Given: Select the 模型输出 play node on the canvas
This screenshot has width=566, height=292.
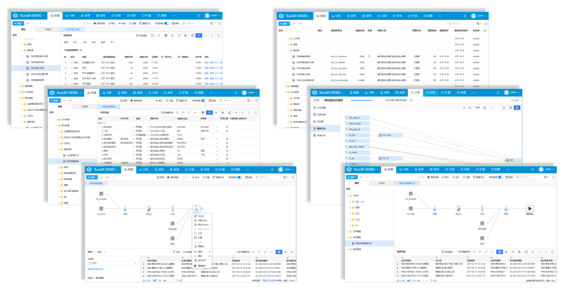Looking at the screenshot, I should (530, 208).
